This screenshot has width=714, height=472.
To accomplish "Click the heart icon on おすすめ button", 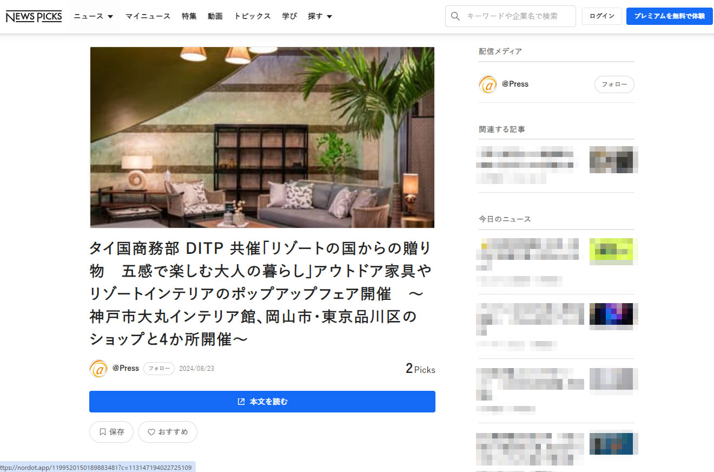I will [x=151, y=432].
